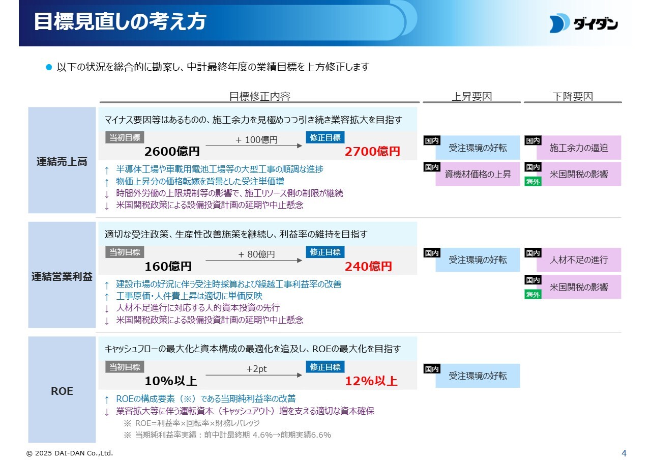Click the original target value 2600億円
651x460 pixels.
click(172, 152)
